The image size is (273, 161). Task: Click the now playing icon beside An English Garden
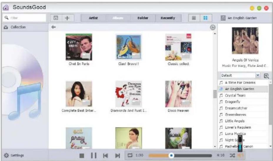(x=223, y=18)
